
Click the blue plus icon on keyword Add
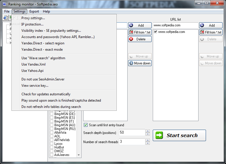131,25
